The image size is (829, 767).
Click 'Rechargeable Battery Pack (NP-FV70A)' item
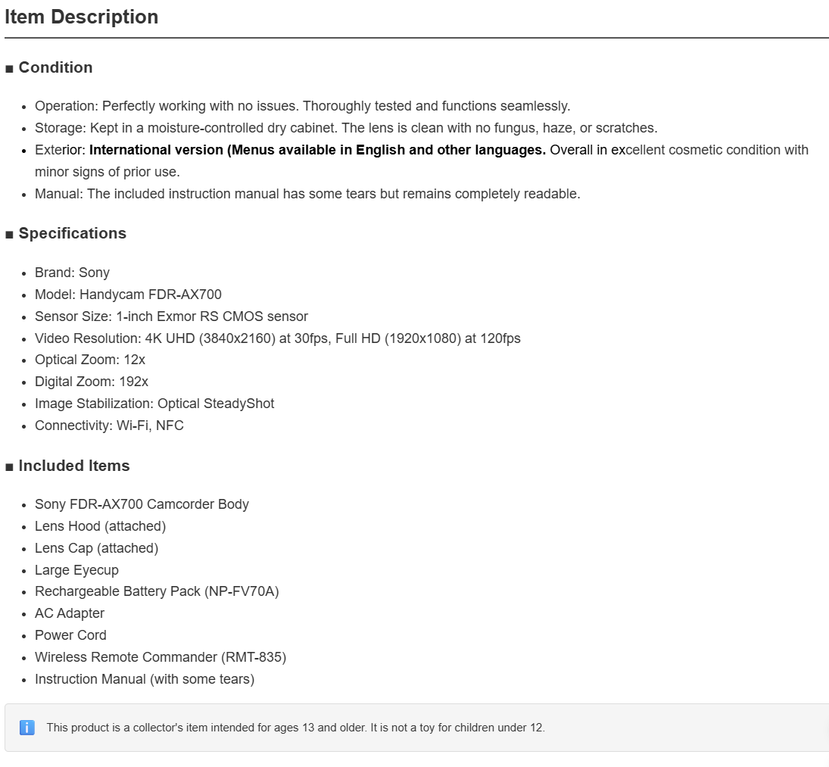tap(157, 591)
